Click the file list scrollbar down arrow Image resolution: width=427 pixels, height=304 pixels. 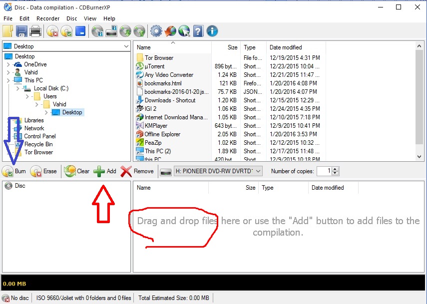[419, 156]
